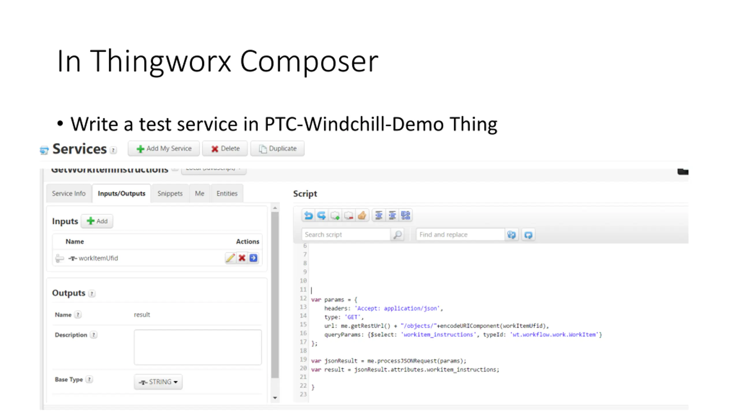Click the decrease indent icon

pos(379,215)
